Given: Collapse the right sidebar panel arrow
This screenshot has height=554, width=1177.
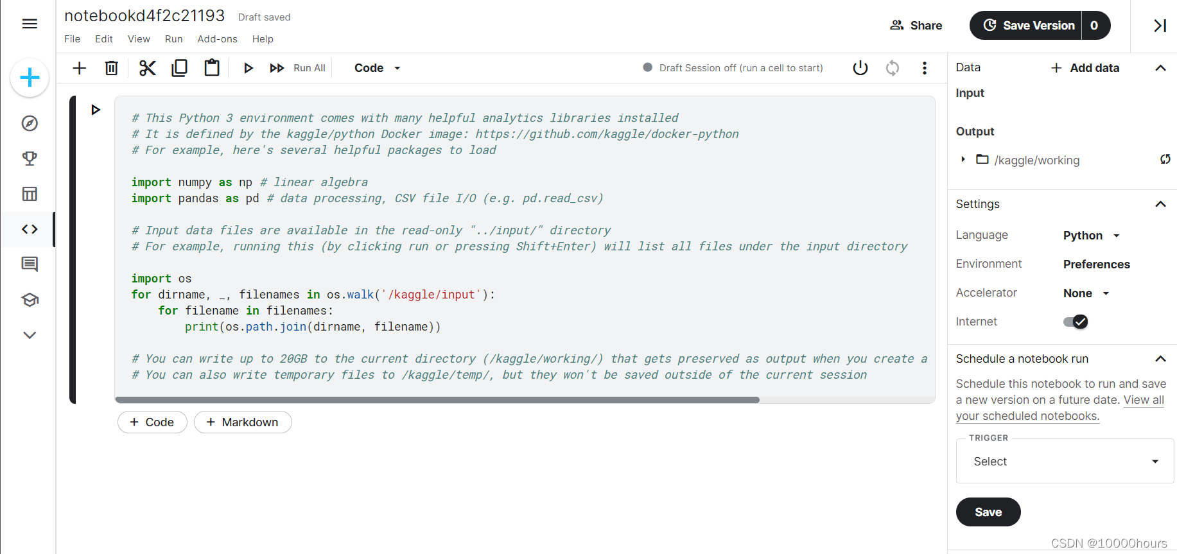Looking at the screenshot, I should click(1160, 26).
